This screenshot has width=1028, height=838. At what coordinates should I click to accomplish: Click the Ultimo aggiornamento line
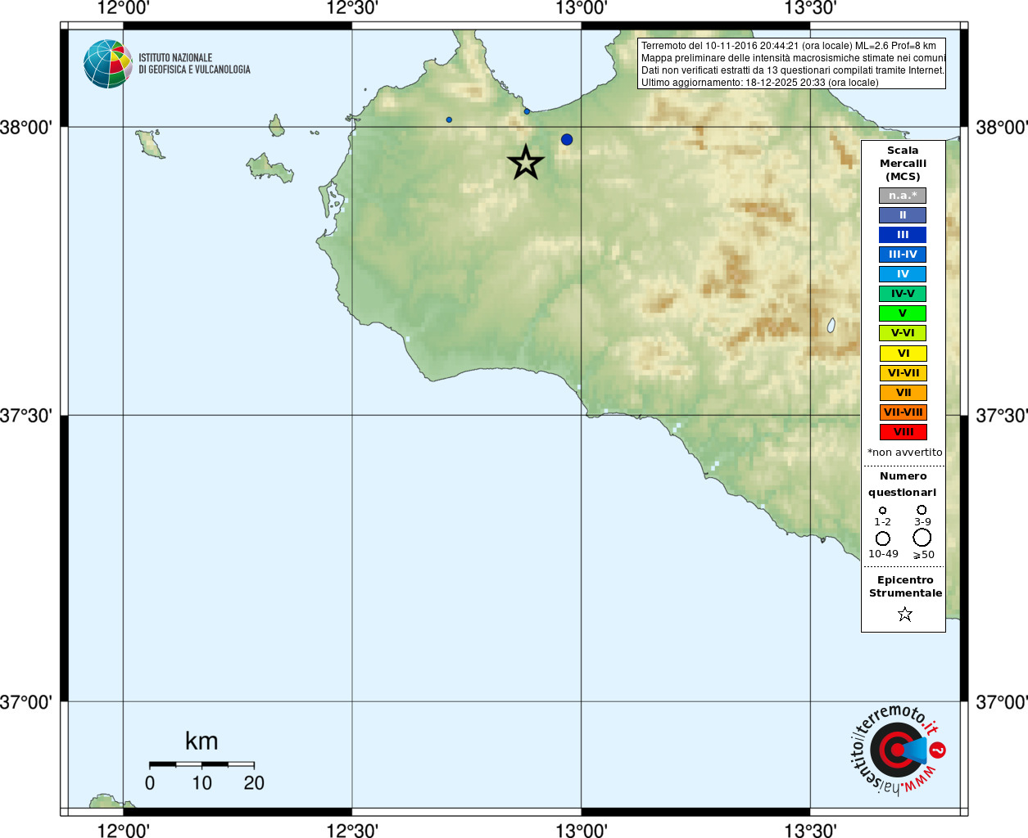[759, 83]
